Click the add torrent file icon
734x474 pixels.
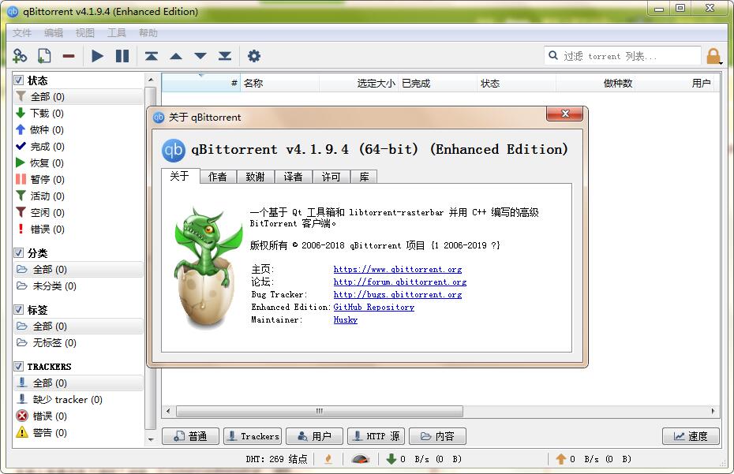(x=44, y=55)
